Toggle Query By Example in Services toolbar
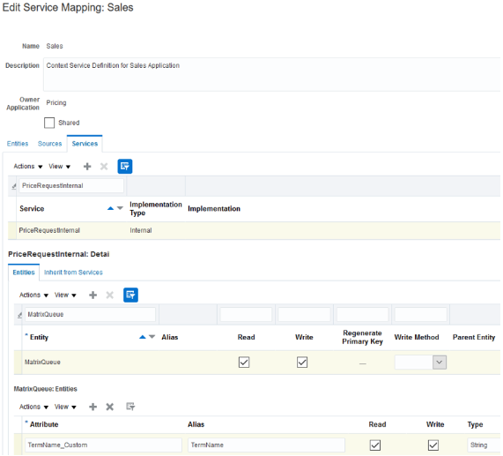The image size is (503, 456). 125,167
